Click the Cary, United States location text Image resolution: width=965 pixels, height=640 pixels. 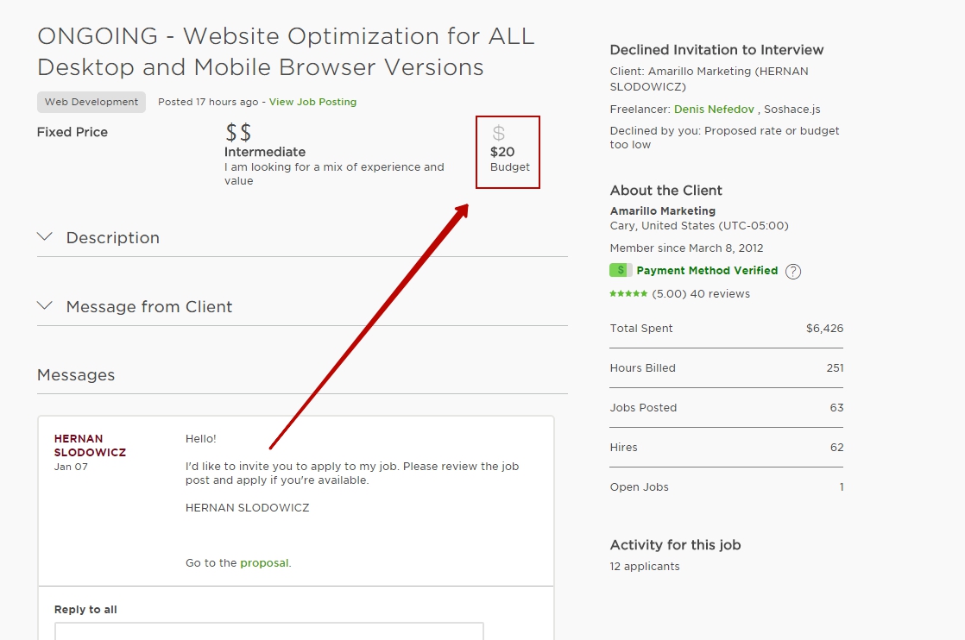click(x=698, y=226)
